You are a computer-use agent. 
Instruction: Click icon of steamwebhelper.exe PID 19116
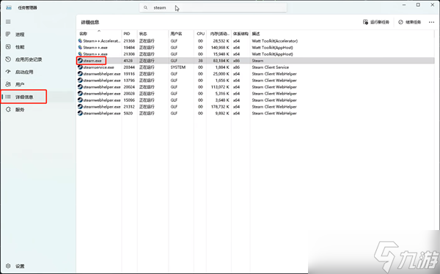(80, 74)
